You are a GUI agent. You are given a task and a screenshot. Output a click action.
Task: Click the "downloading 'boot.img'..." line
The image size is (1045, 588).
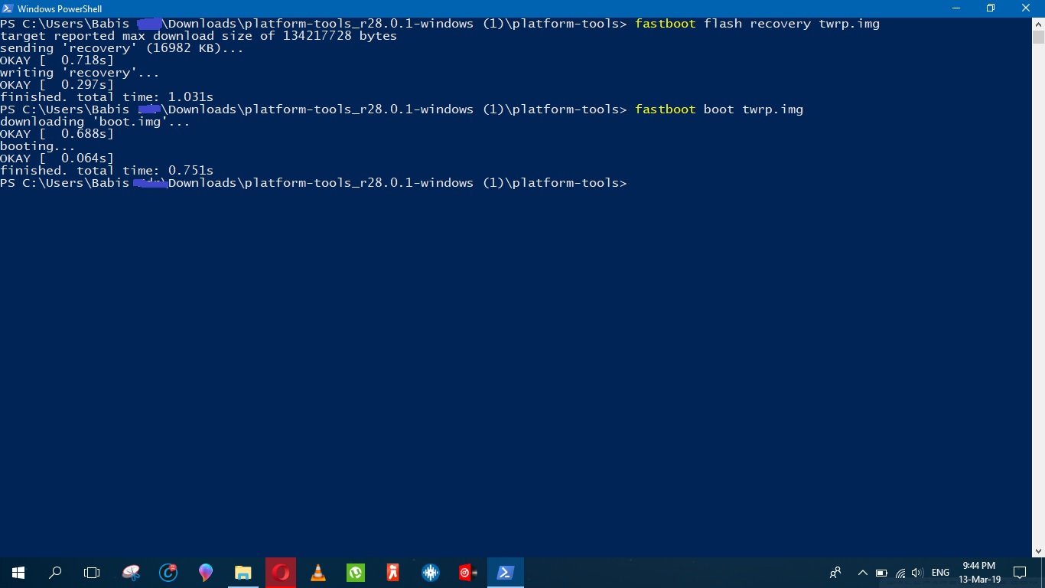95,122
